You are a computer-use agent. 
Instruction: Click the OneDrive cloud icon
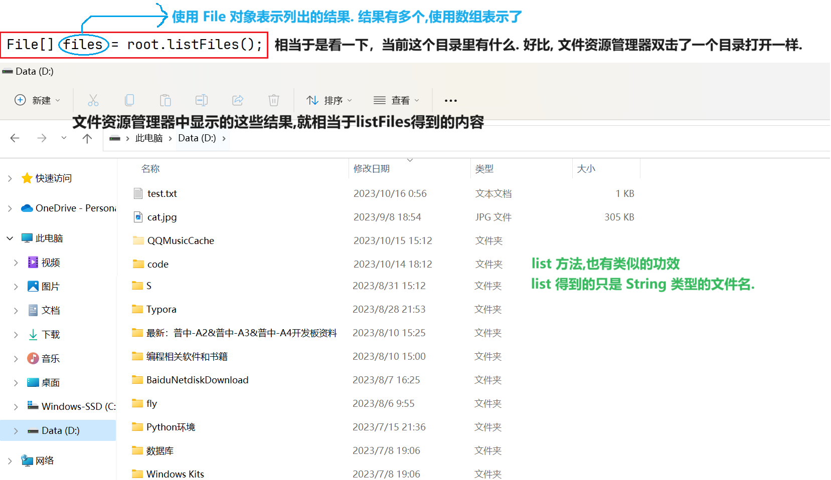pos(27,208)
